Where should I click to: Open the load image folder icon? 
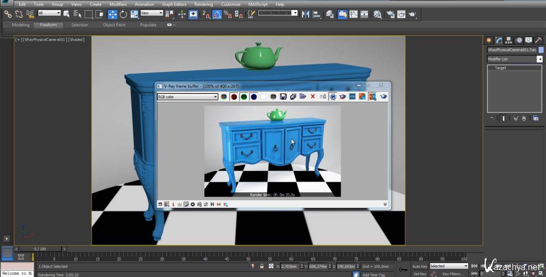pos(302,96)
